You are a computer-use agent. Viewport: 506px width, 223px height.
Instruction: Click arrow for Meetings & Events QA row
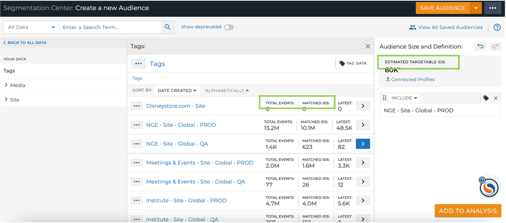(x=363, y=181)
